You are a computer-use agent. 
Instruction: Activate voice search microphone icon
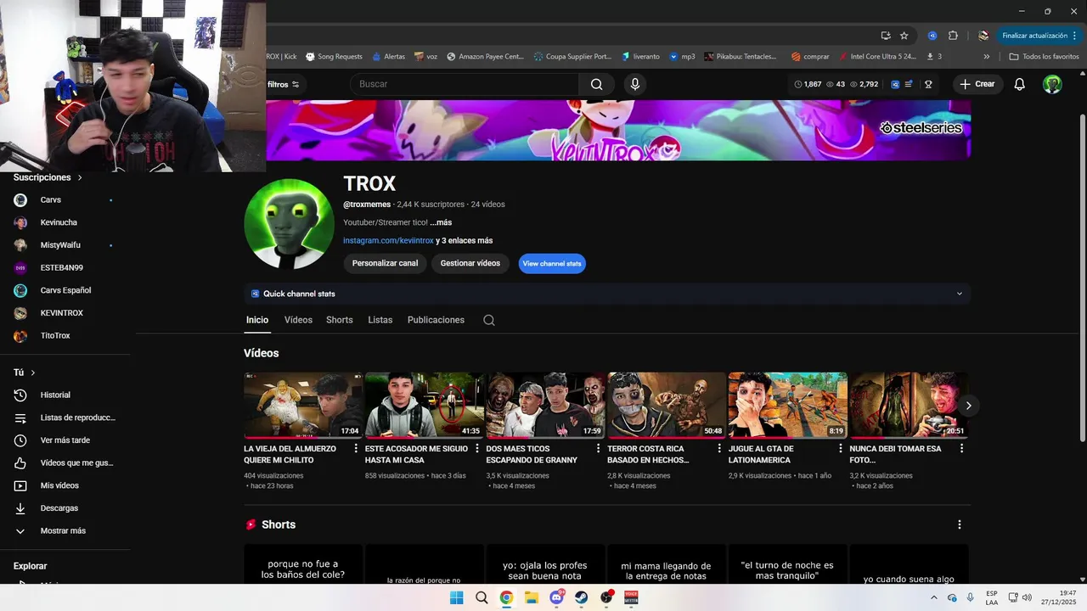tap(634, 84)
